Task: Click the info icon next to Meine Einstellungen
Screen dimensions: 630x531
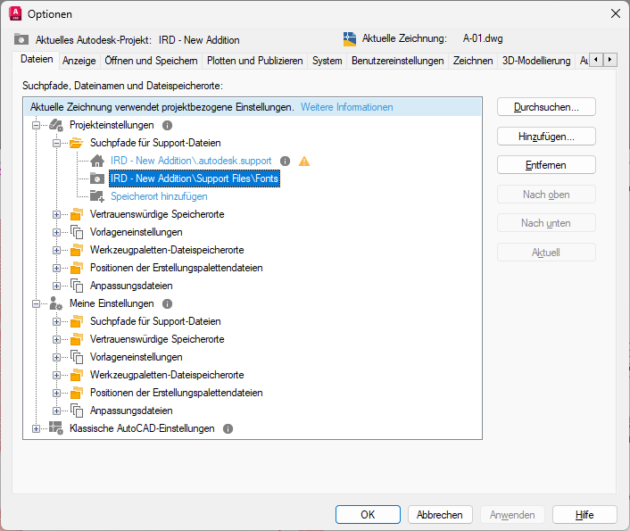Action: [x=167, y=304]
